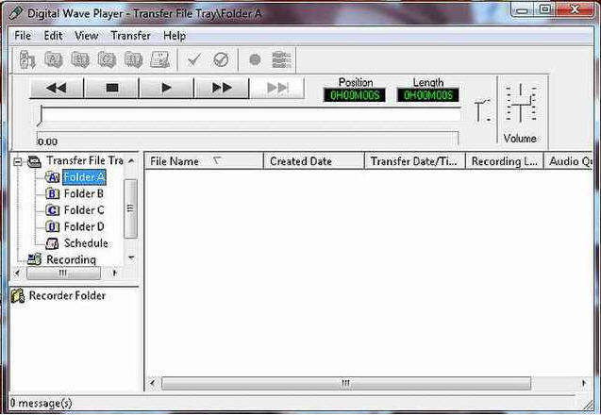601x415 pixels.
Task: Click the Folder D toolbar icon
Action: pyautogui.click(x=133, y=59)
